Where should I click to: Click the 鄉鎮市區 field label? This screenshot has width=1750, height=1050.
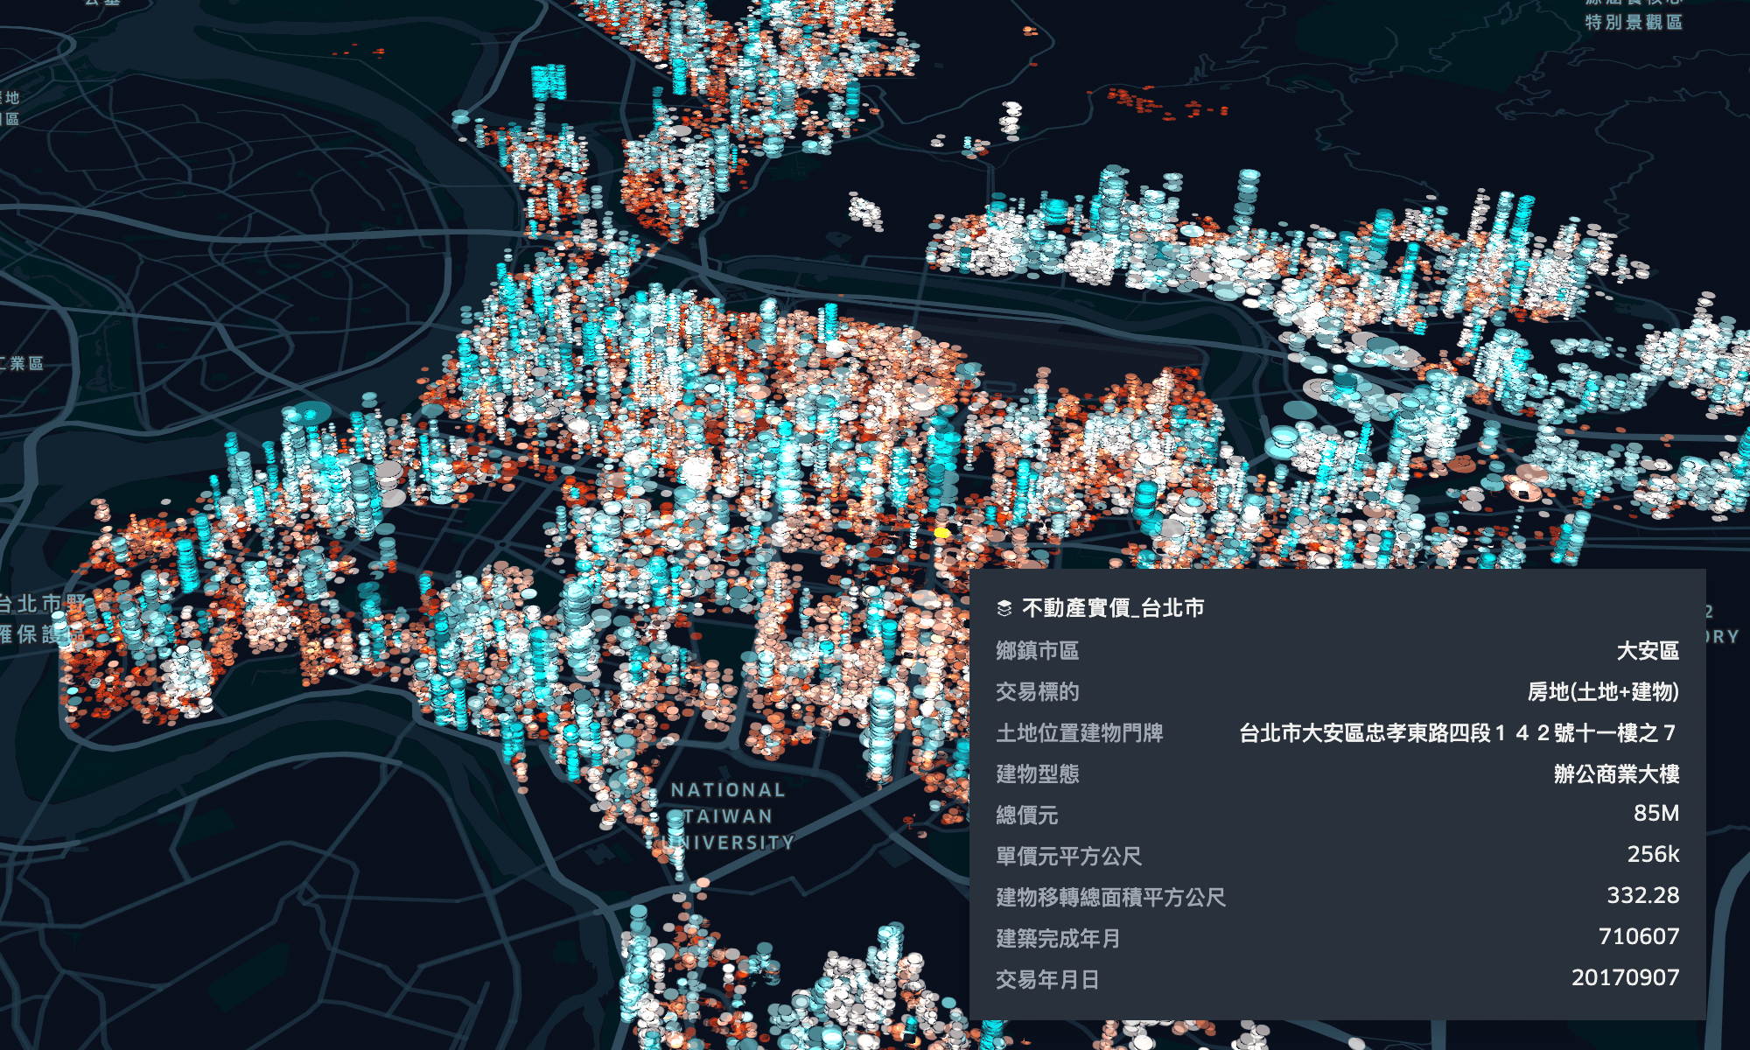tap(1037, 650)
